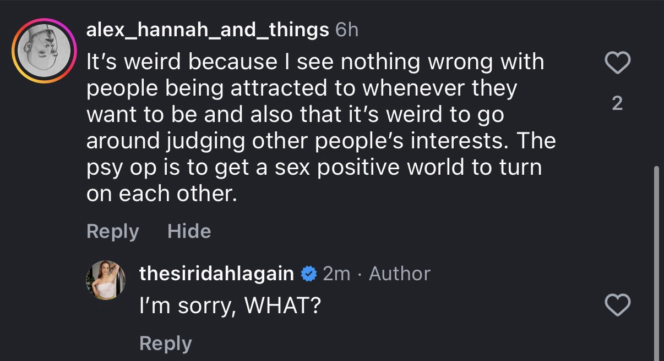Open the thesiridahlagain username link

(x=216, y=273)
